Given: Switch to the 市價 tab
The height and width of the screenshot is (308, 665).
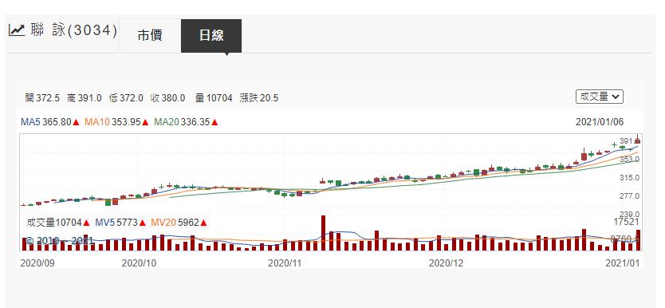Looking at the screenshot, I should point(150,36).
